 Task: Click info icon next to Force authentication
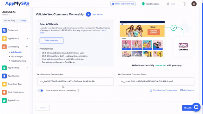point(78,91)
